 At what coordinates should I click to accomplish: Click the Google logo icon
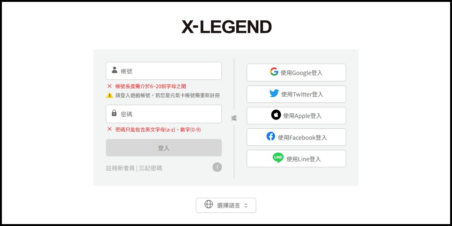[274, 72]
